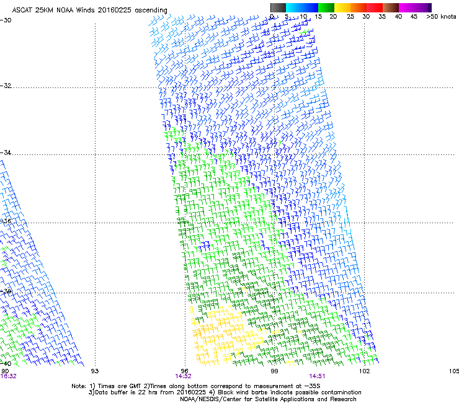Click the latitude label '-30'
This screenshot has width=459, height=403.
tap(6, 20)
